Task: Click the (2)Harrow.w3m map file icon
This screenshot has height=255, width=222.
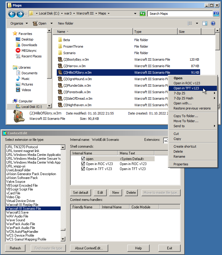Action: pyautogui.click(x=60, y=66)
